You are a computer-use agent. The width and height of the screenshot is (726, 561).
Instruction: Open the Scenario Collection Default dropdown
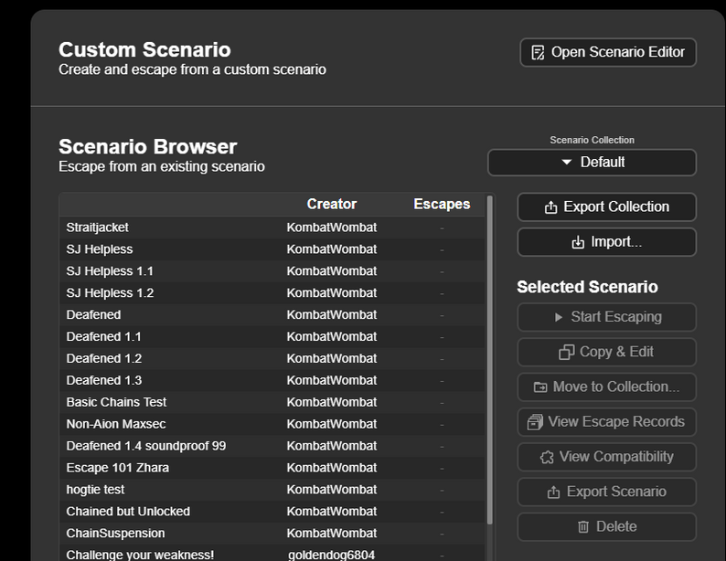coord(592,163)
